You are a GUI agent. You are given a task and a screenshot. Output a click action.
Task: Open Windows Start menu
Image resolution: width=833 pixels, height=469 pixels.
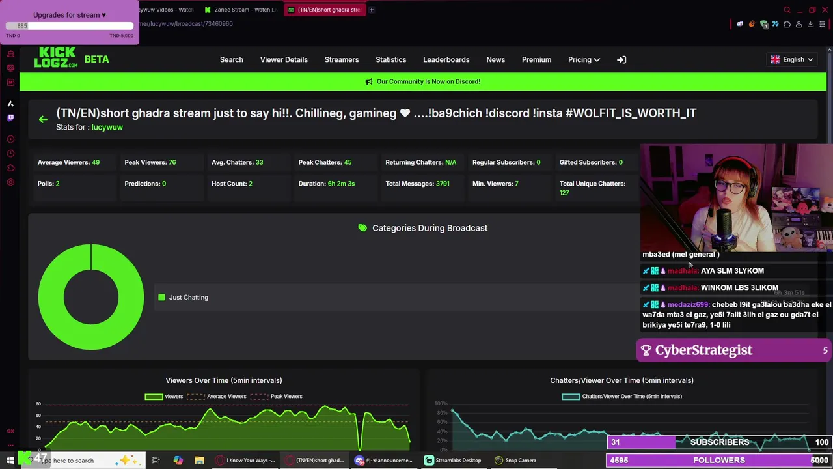coord(10,461)
